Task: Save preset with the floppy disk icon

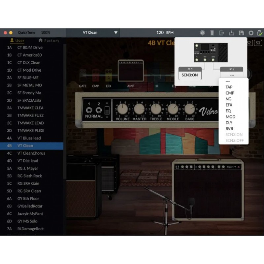Action: [241, 33]
